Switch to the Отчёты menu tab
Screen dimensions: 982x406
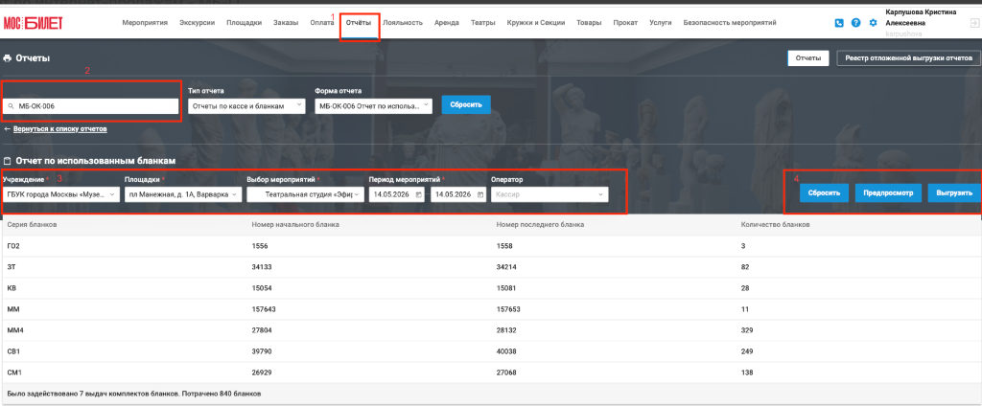pyautogui.click(x=359, y=23)
